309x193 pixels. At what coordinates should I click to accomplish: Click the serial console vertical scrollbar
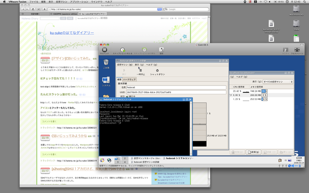tap(191, 128)
